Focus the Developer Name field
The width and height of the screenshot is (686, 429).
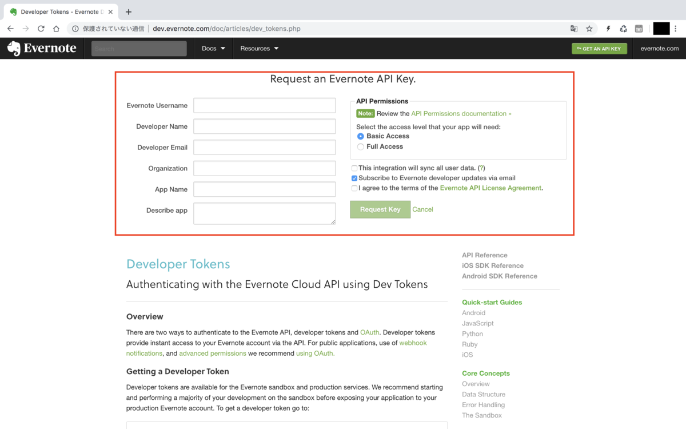[x=265, y=126]
